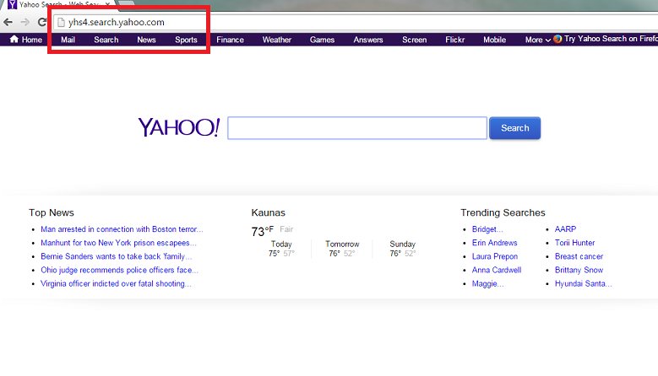Click the browser forward arrow
658x376 pixels.
[x=25, y=22]
